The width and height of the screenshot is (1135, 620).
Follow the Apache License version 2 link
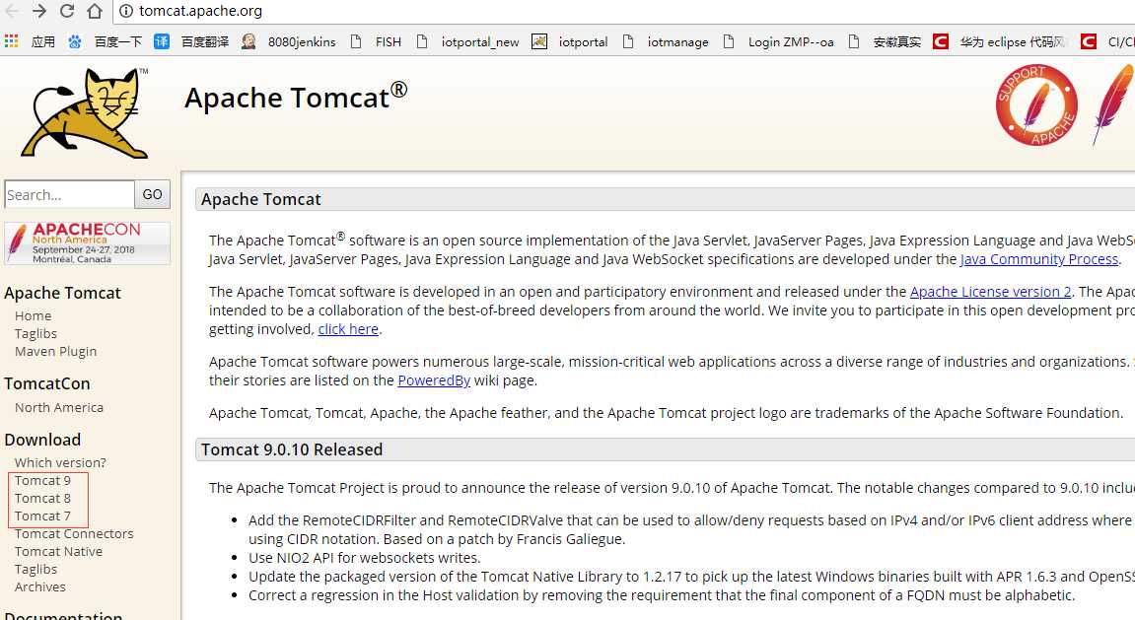click(990, 292)
